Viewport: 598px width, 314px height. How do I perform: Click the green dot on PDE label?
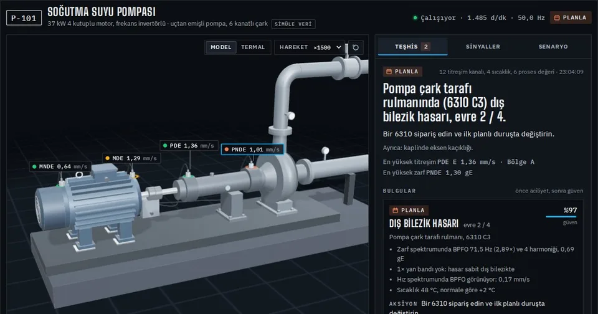tap(165, 145)
